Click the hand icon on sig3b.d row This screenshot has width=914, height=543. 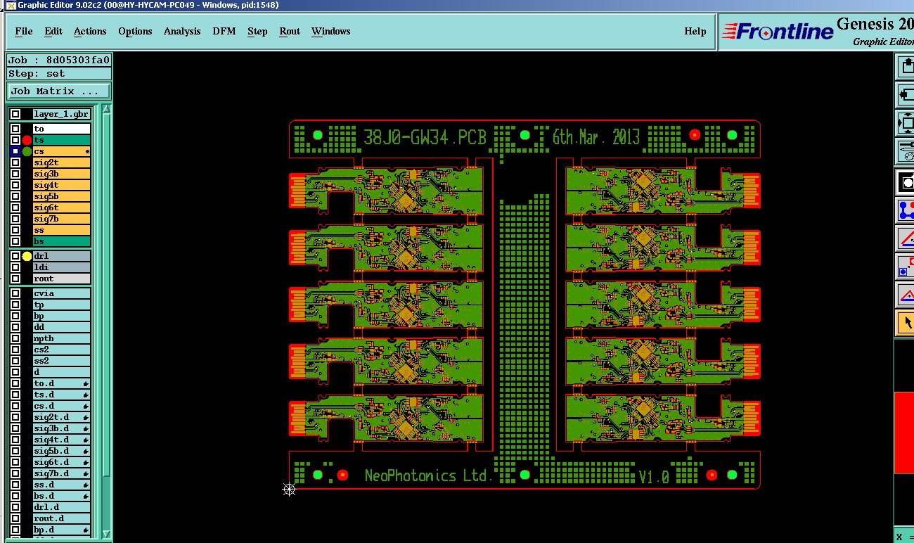[86, 428]
